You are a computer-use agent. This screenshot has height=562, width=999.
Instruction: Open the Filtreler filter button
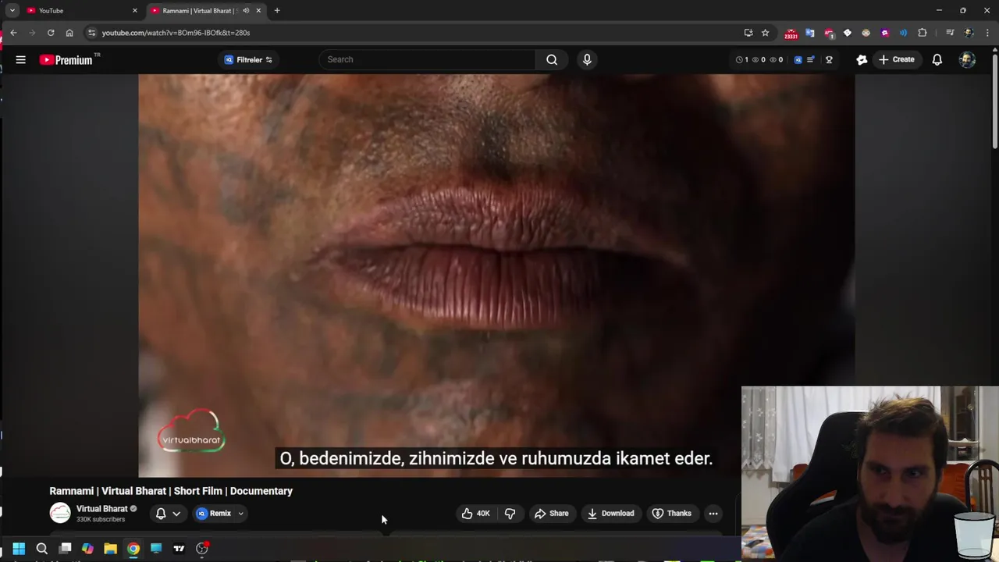(x=248, y=59)
